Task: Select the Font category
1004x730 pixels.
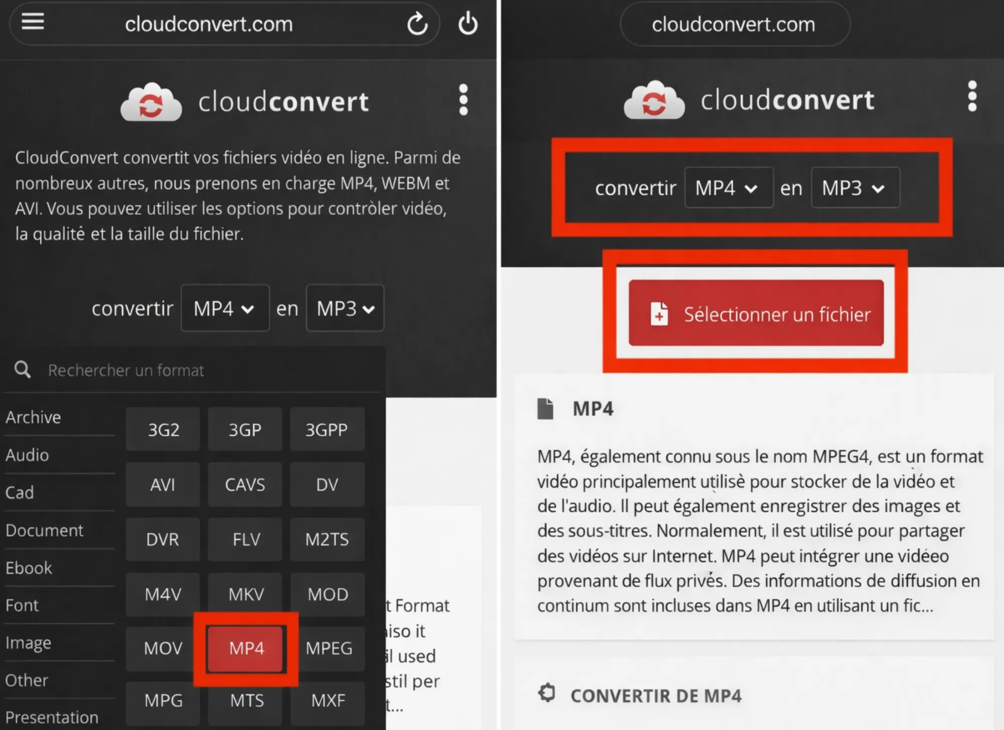Action: 22,605
